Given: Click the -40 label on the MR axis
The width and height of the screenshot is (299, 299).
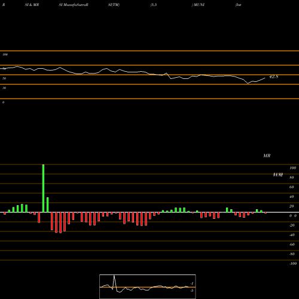Looking at the screenshot, I should [x=292, y=235].
